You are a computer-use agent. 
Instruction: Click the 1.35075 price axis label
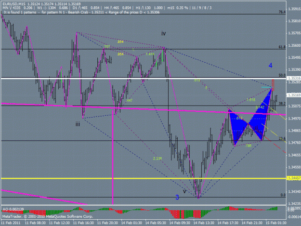294,106
